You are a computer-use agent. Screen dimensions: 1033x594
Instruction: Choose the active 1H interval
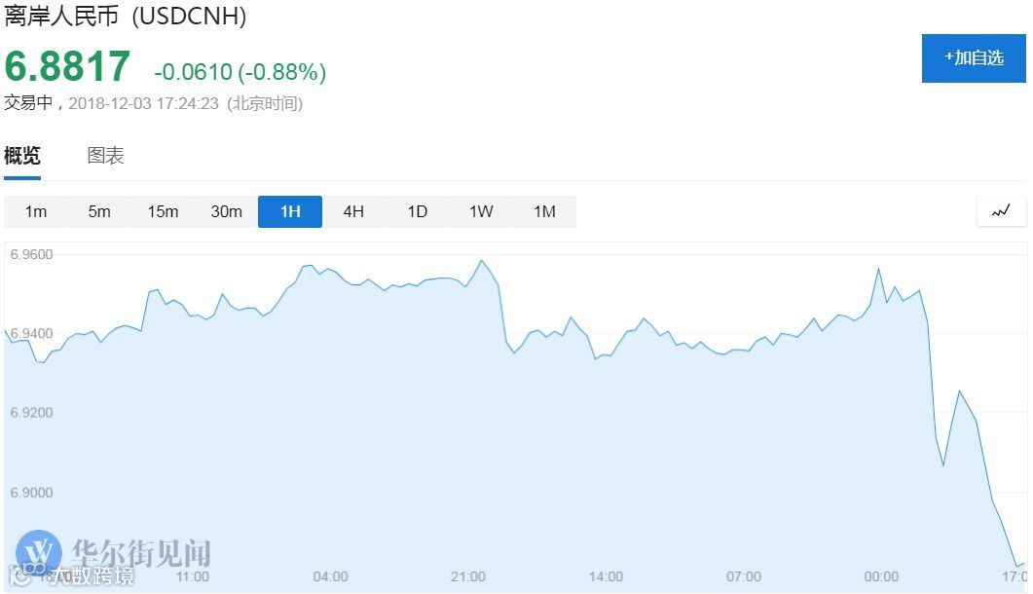[x=290, y=211]
